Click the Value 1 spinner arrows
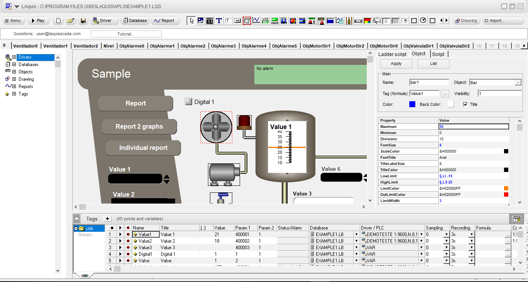Image resolution: width=528 pixels, height=282 pixels. pos(167,179)
